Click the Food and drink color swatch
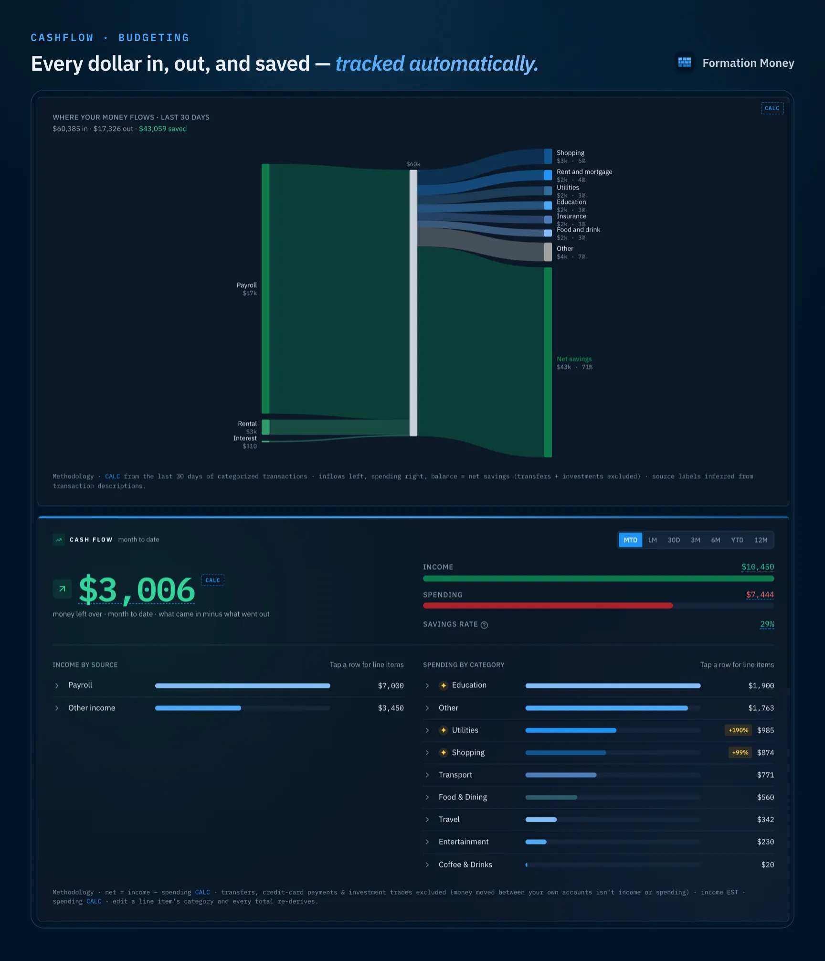Screen dimensions: 825x961 click(548, 233)
